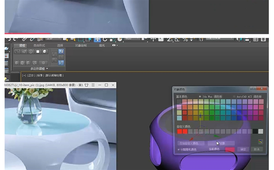Confirm with the 确定 button
Viewport: 274px width, 170px height.
tap(243, 150)
